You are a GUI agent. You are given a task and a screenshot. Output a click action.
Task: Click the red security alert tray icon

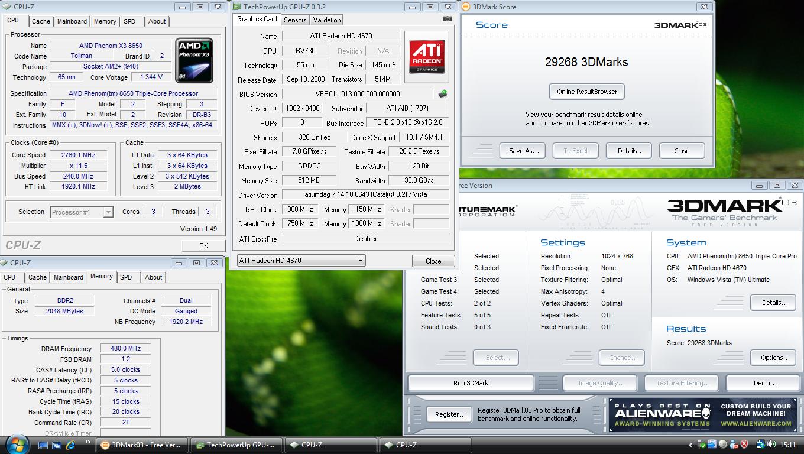click(x=745, y=445)
